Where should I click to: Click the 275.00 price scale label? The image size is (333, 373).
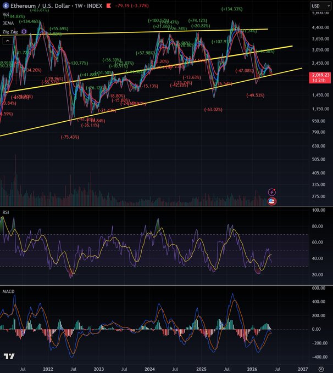(x=319, y=196)
